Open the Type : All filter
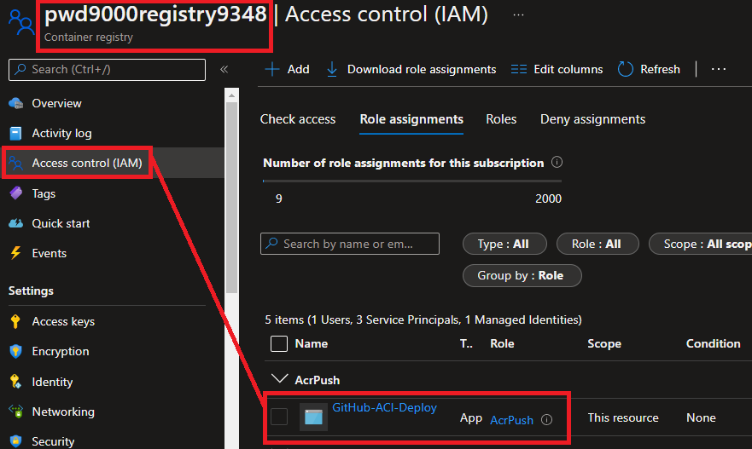Screen dimensions: 752x449 click(504, 245)
